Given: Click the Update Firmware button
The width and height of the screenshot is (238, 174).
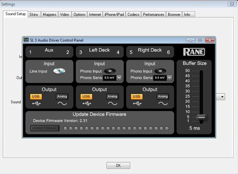Looking at the screenshot, I should pos(45,128).
